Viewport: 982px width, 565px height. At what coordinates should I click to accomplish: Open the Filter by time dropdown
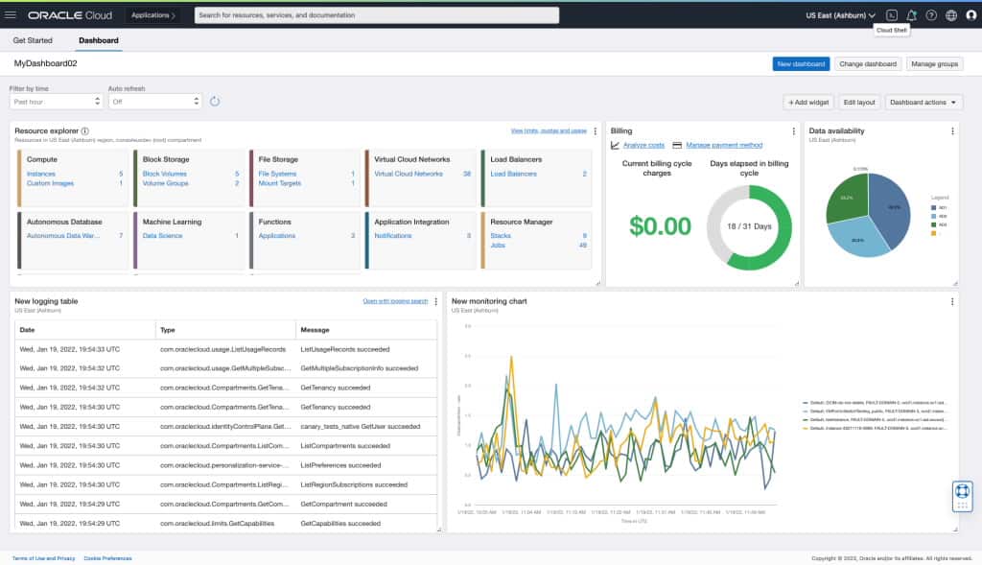[x=55, y=101]
